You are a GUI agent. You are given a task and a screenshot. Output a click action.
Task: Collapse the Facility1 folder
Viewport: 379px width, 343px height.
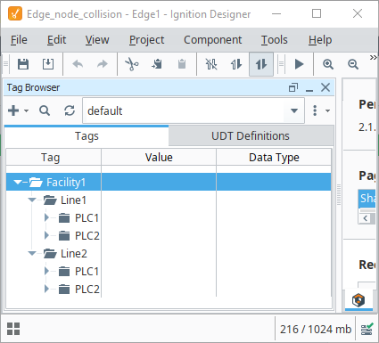pos(18,182)
